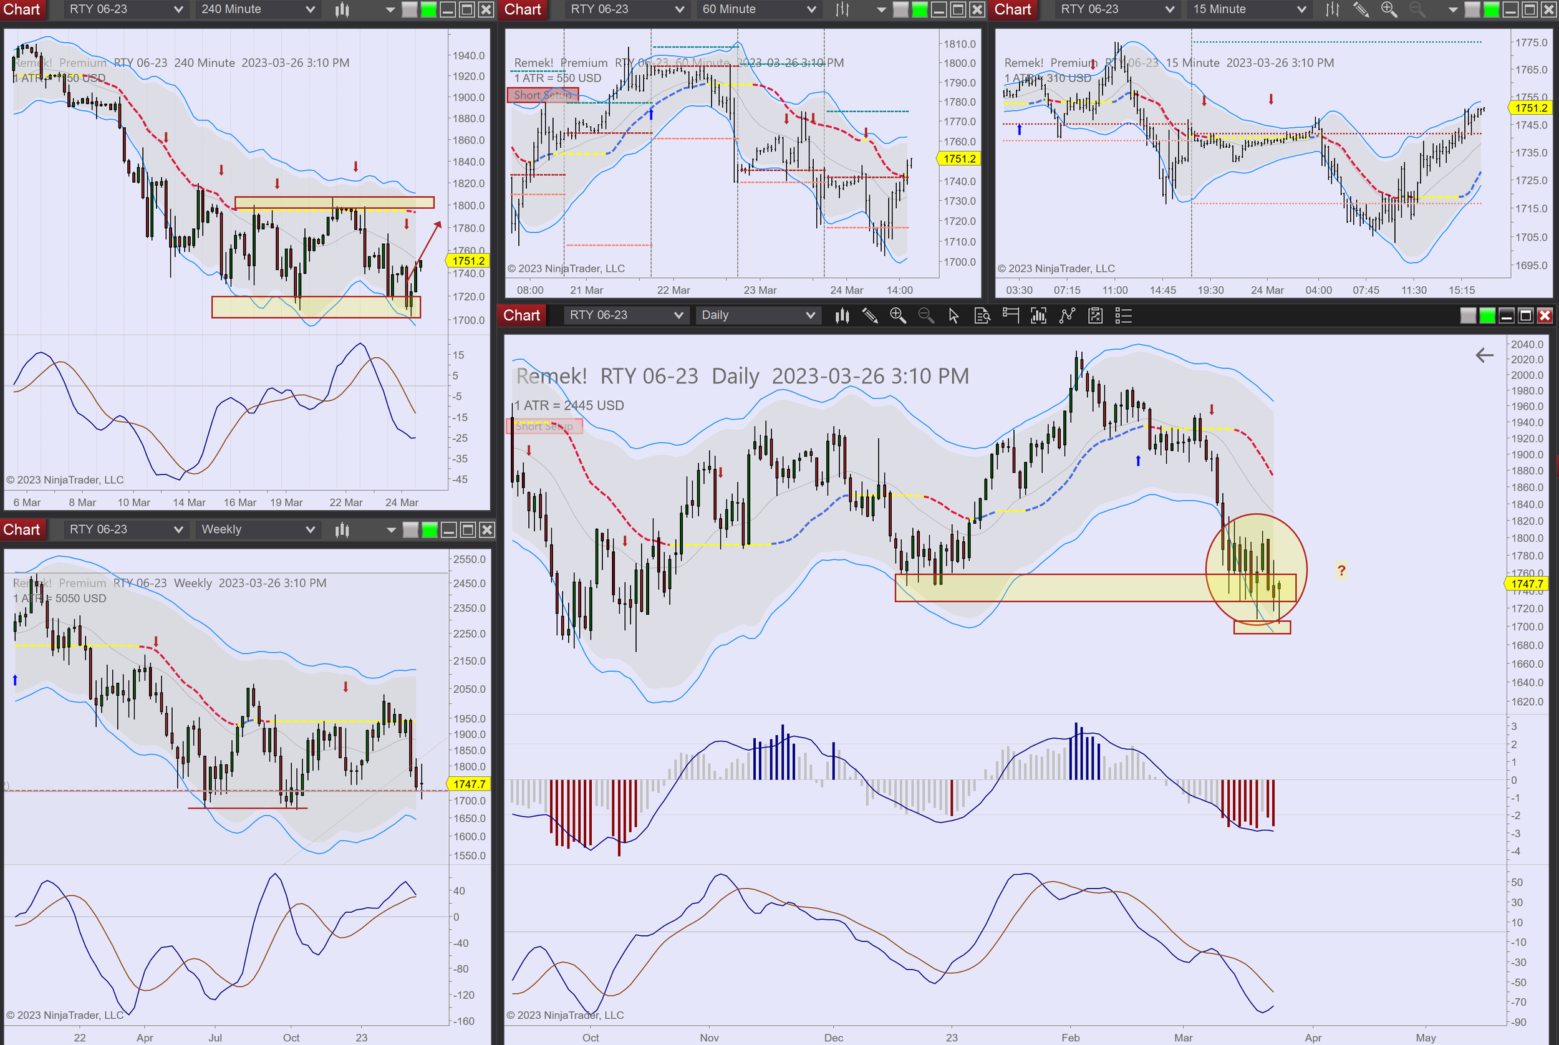Screen dimensions: 1559x1045
Task: Select the drawing tools pencil in Daily chart
Action: [x=870, y=315]
